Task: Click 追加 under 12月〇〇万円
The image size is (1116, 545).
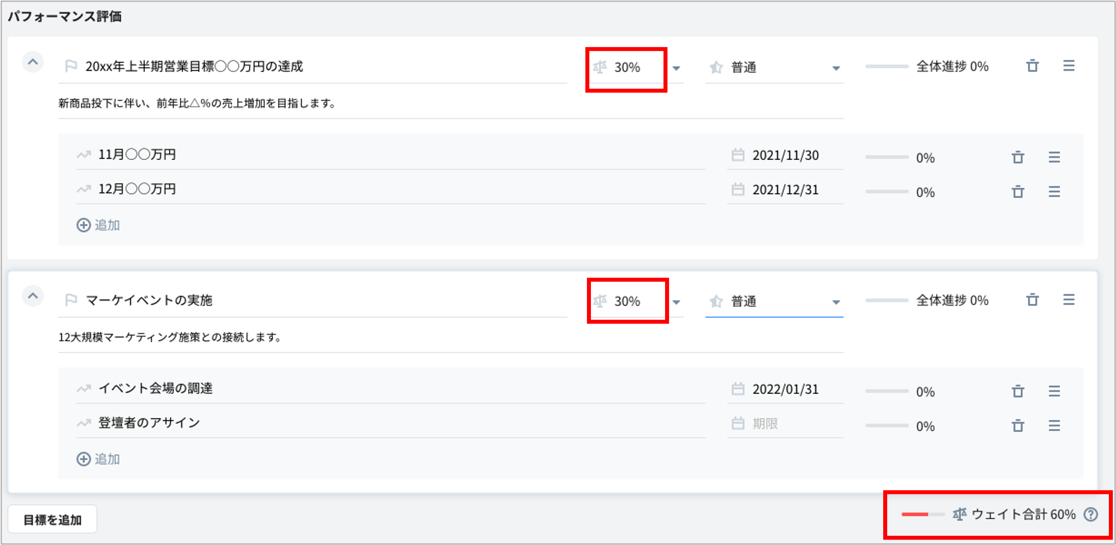Action: point(99,225)
